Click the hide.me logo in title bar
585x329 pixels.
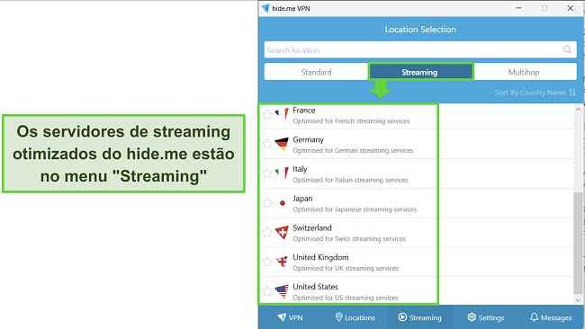[x=265, y=8]
